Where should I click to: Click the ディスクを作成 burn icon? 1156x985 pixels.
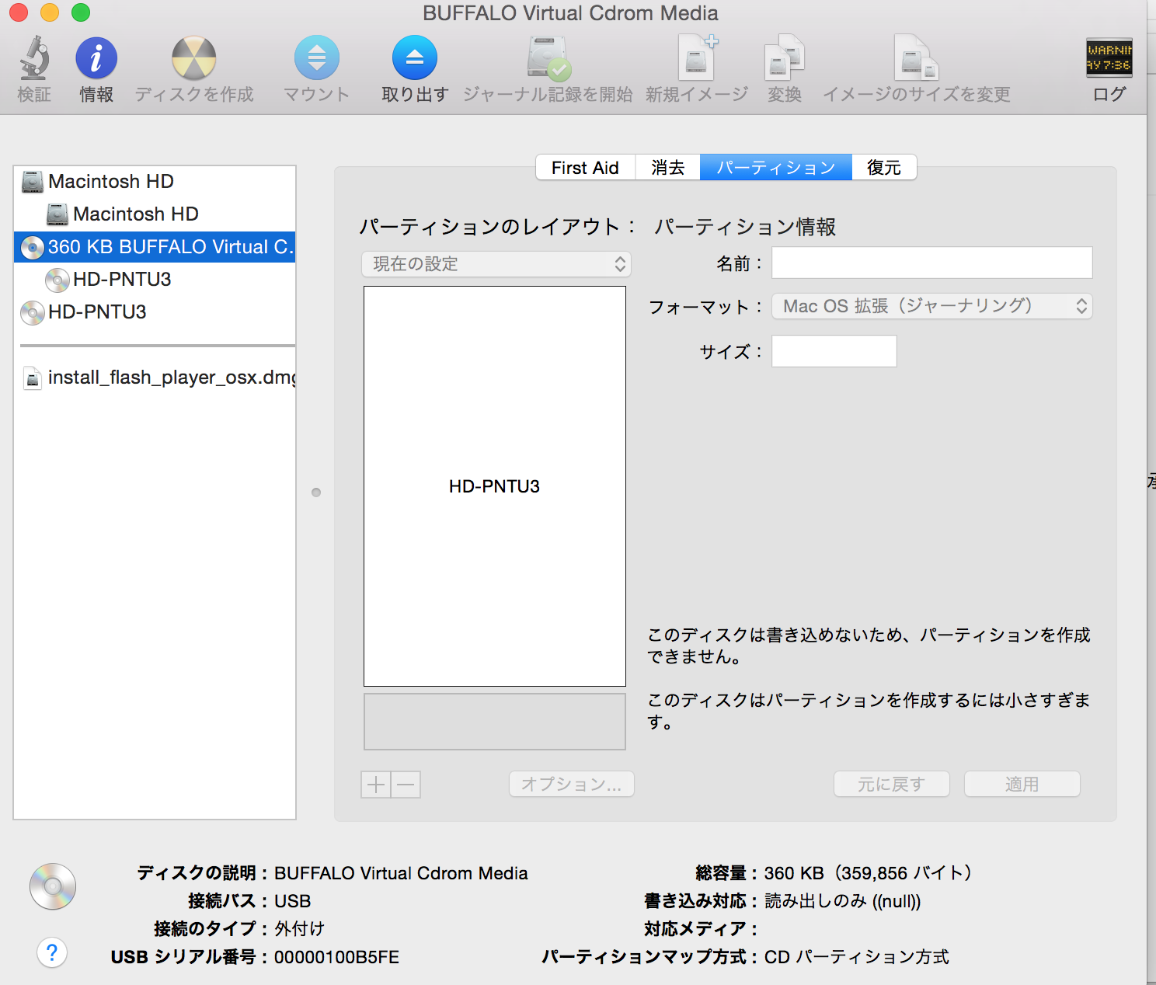[193, 58]
